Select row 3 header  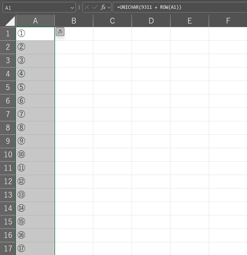click(x=8, y=60)
